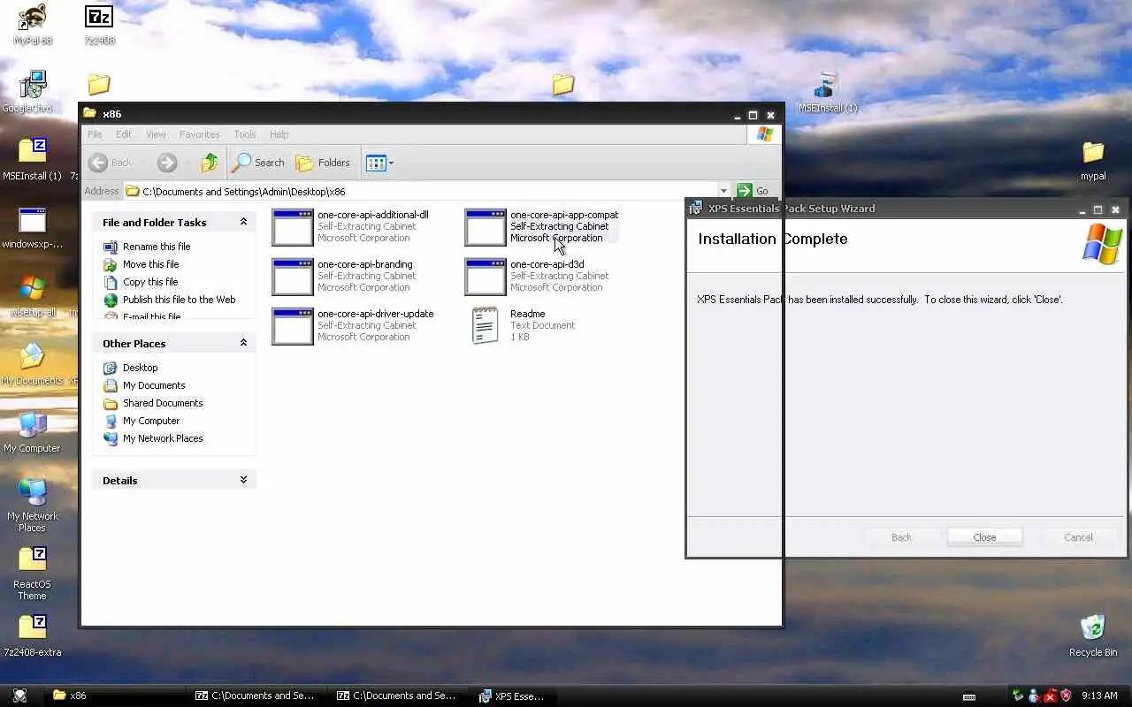Select the MSEInstall (1) 7z archive icon
Viewport: 1132px width, 707px height.
[x=33, y=159]
